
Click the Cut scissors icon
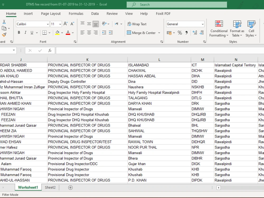(4, 22)
